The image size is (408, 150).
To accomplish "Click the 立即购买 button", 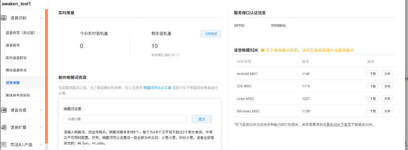I will tap(211, 34).
